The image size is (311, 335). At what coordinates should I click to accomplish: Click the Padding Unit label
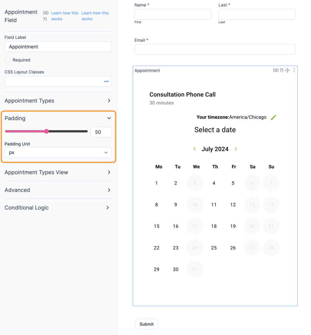point(17,144)
